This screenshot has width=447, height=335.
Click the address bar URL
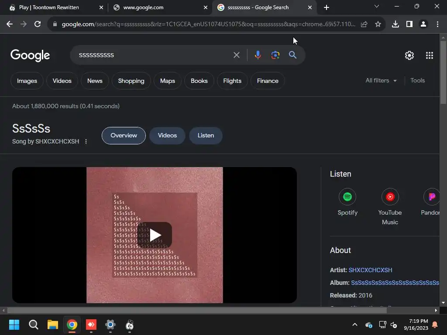coord(208,24)
